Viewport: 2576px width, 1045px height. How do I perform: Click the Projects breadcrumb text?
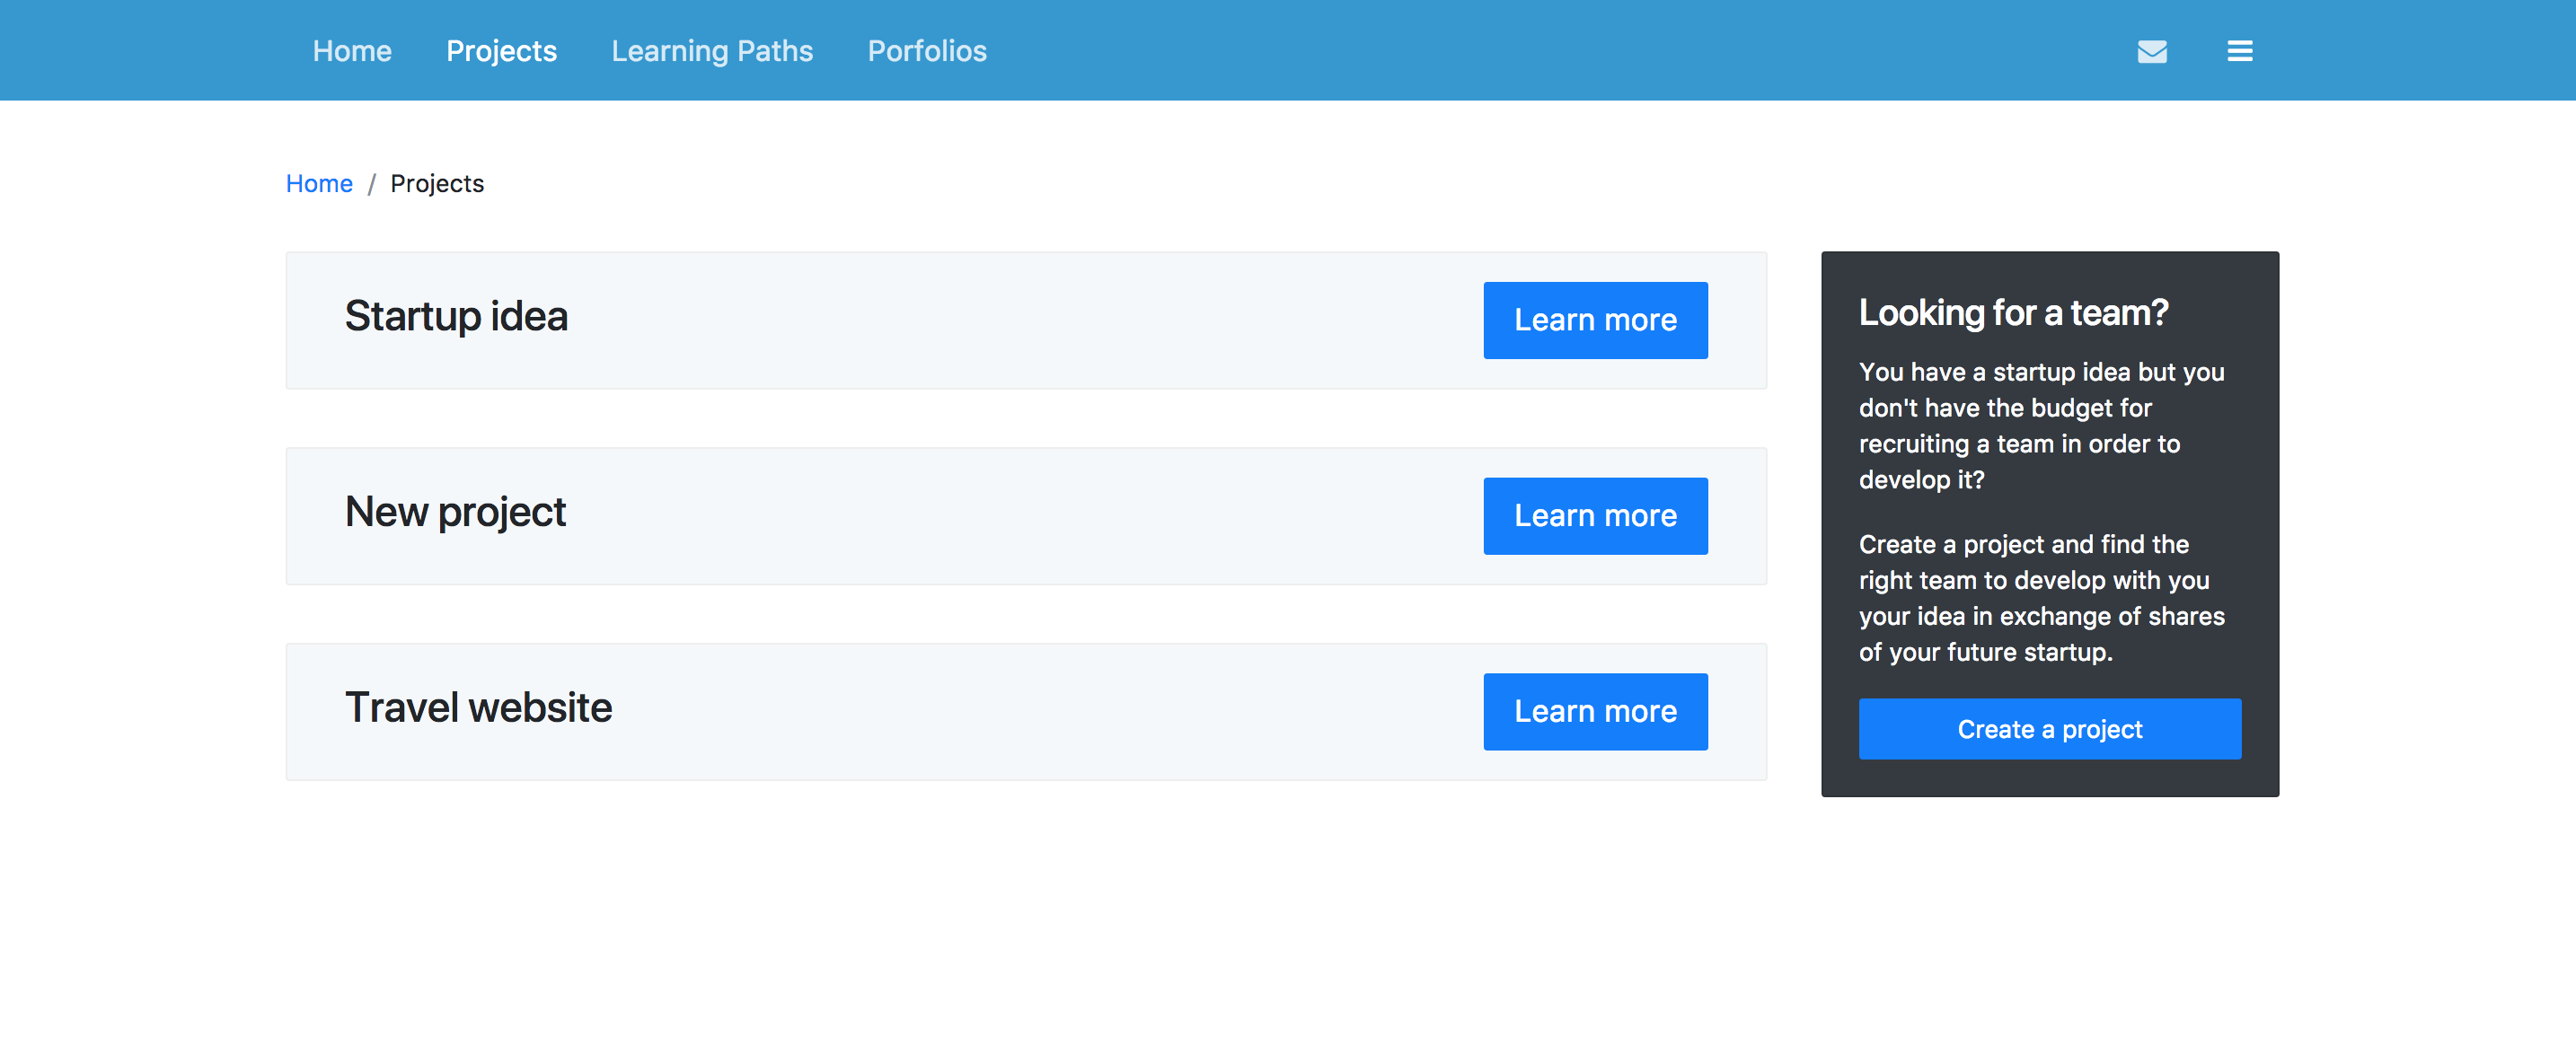click(437, 184)
